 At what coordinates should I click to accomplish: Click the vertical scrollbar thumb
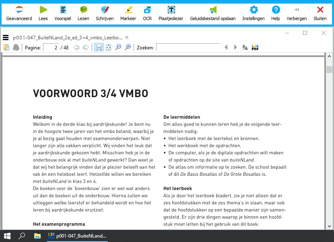pyautogui.click(x=329, y=70)
